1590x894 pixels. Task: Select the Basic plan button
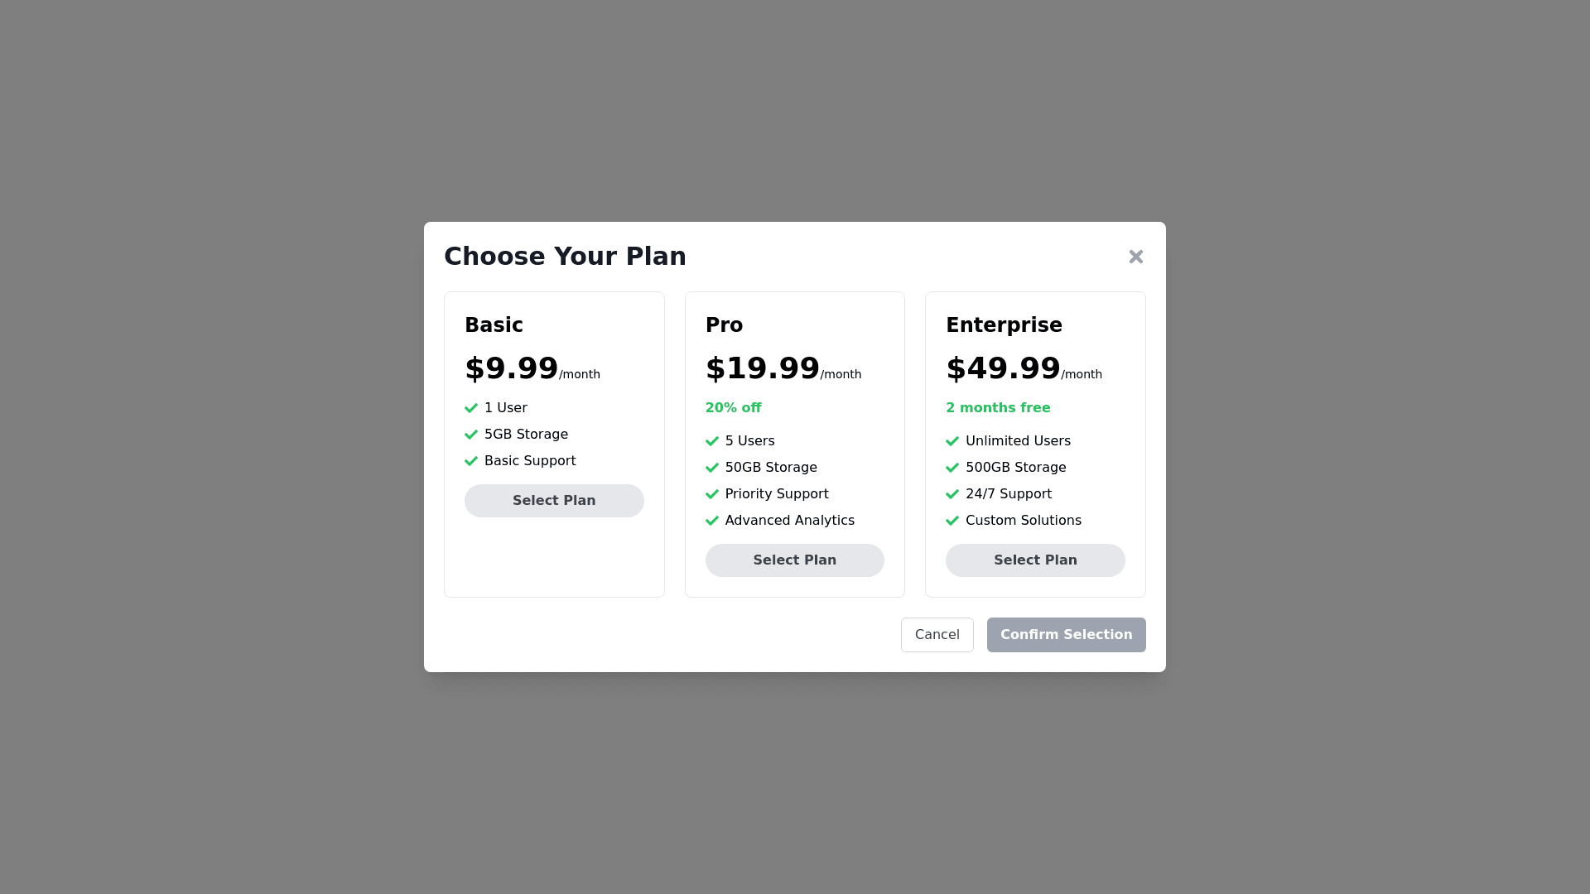554,501
